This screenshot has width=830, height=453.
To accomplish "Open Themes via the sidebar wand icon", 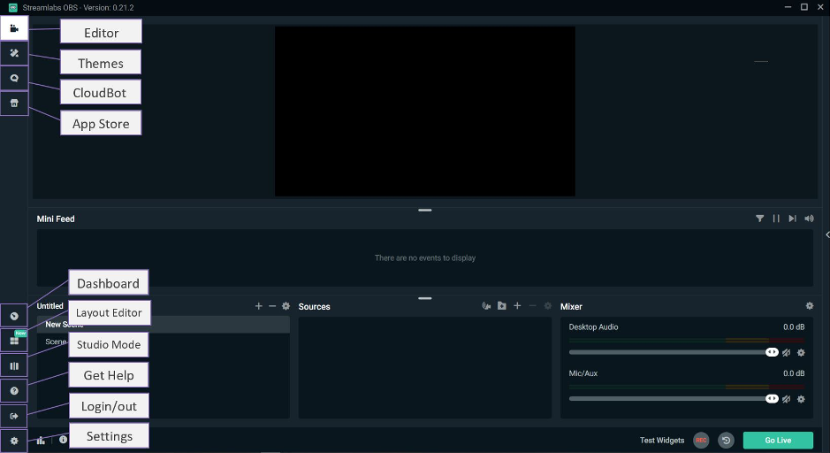I will click(14, 53).
